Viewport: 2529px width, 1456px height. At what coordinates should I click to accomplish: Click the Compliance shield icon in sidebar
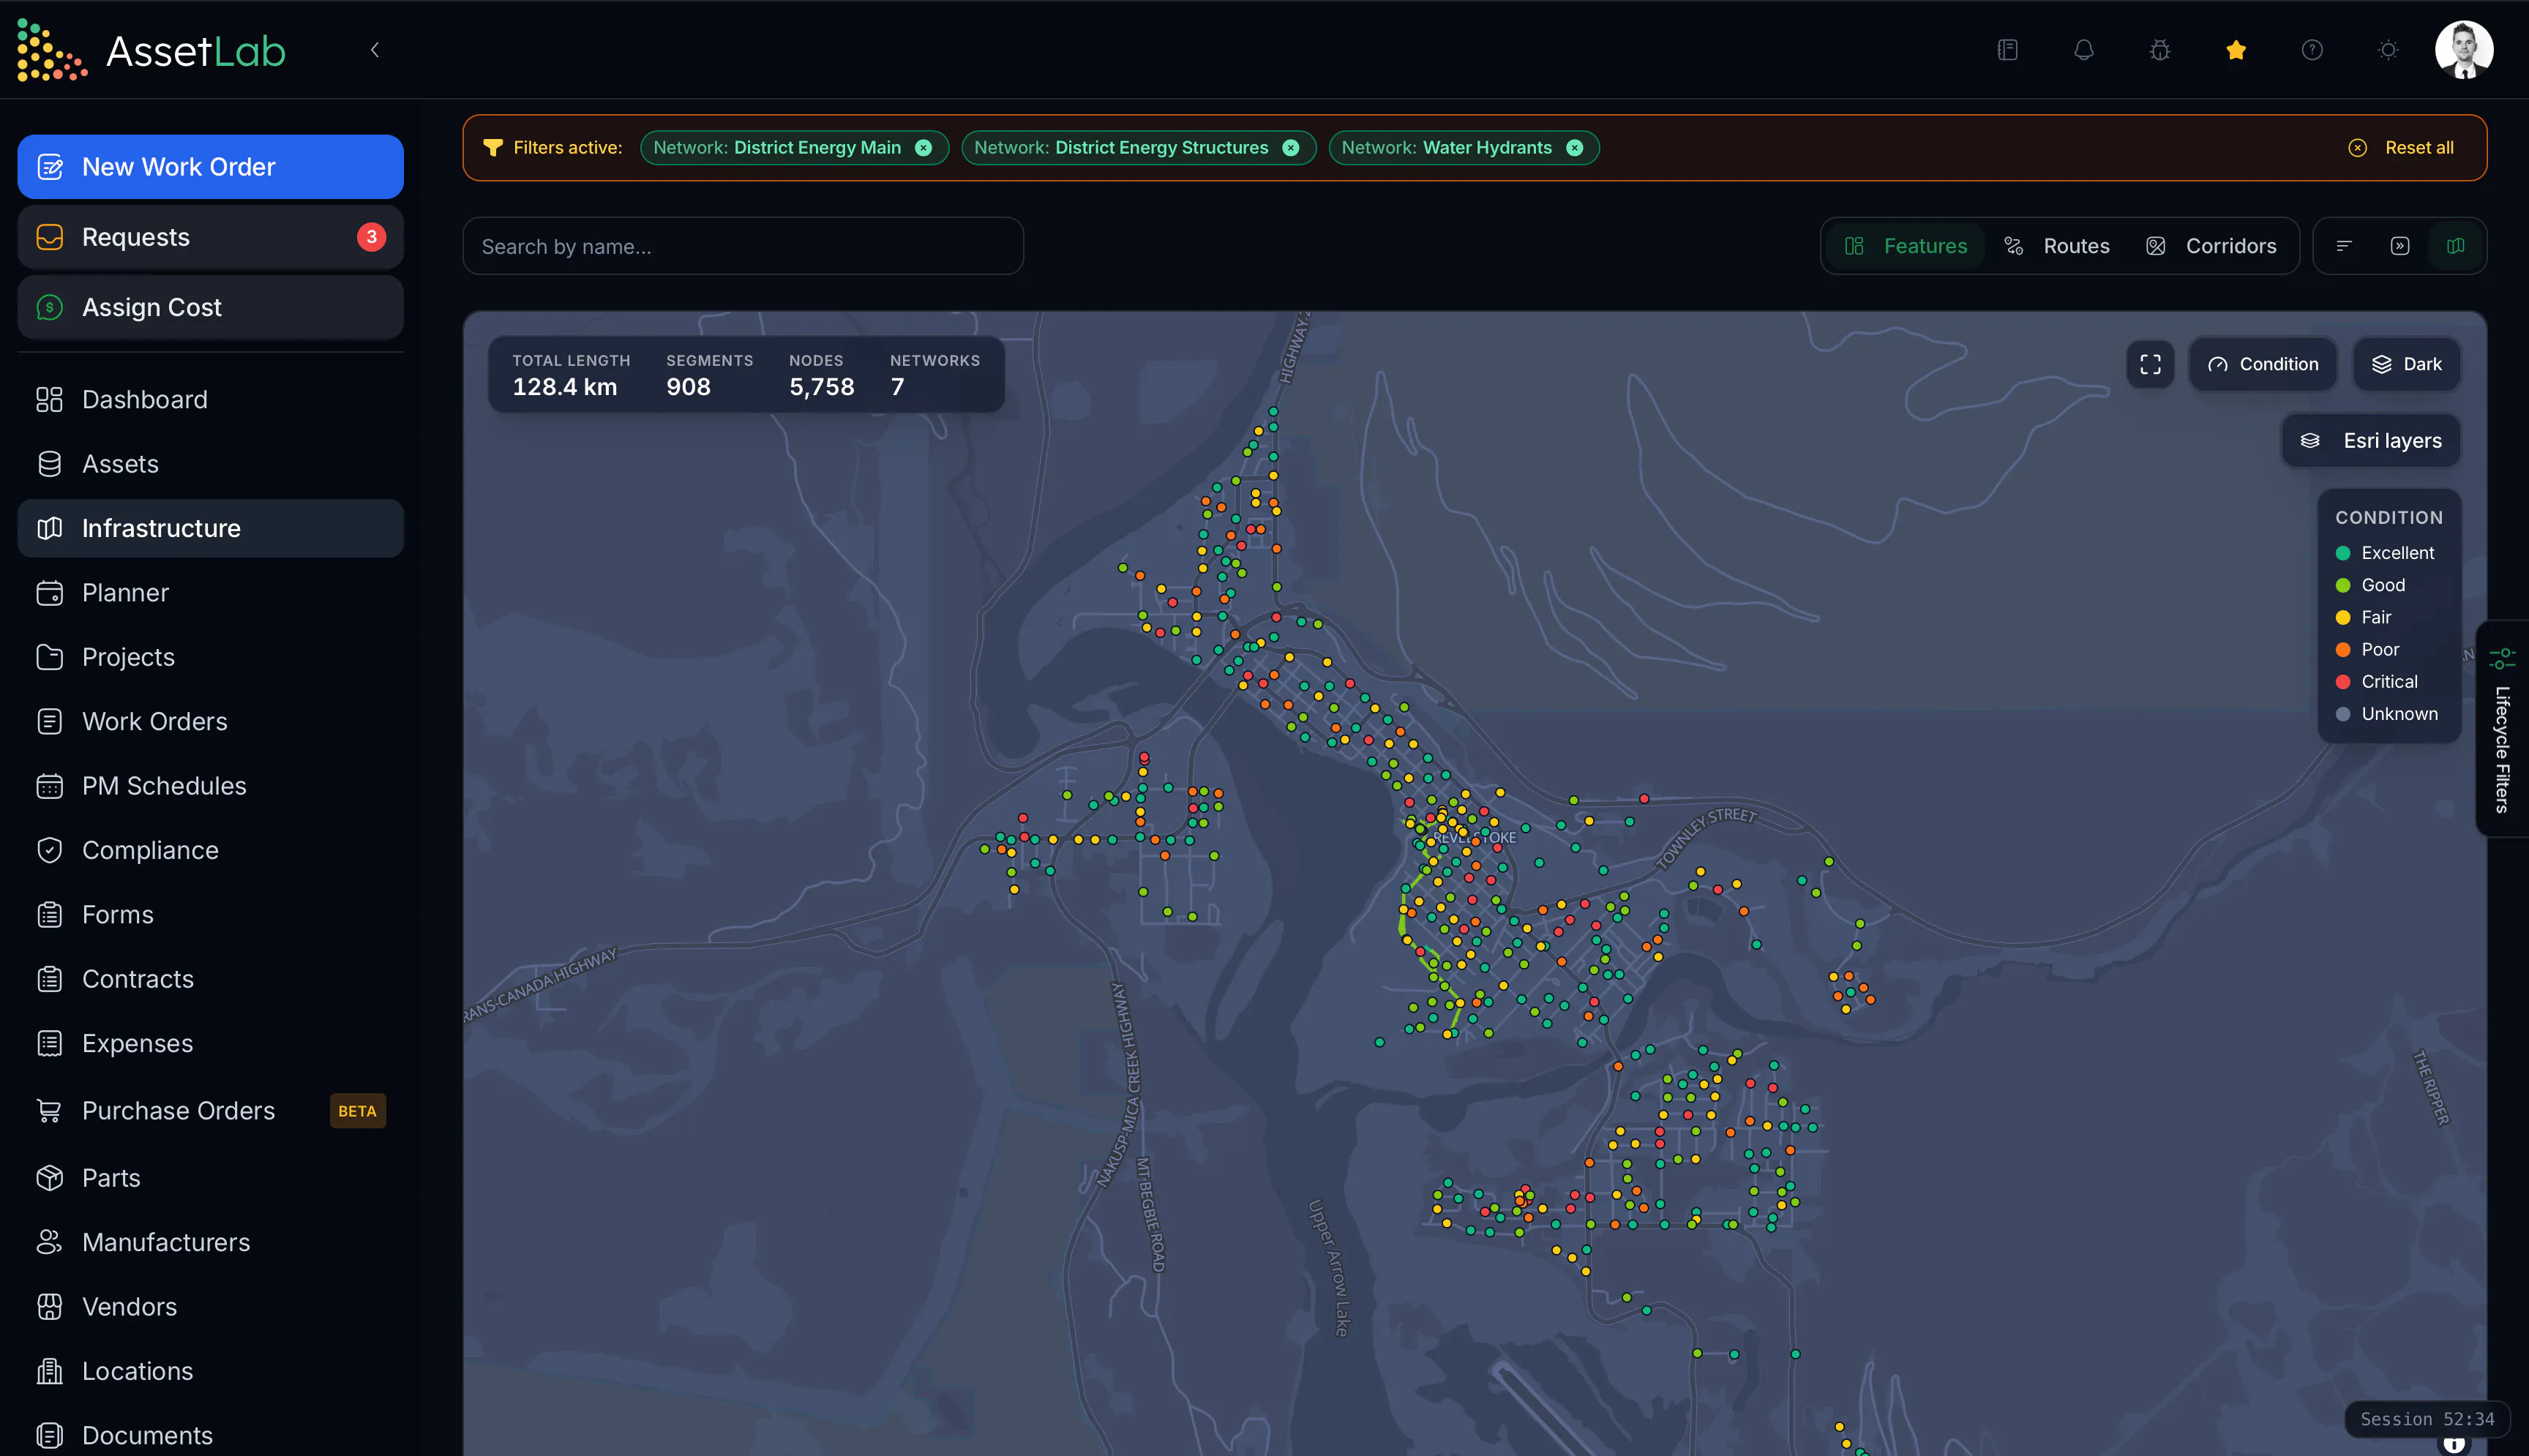click(50, 851)
